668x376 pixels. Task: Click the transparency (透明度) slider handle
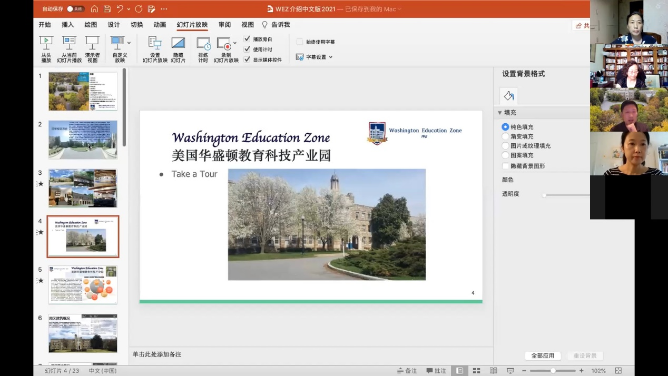(x=544, y=195)
